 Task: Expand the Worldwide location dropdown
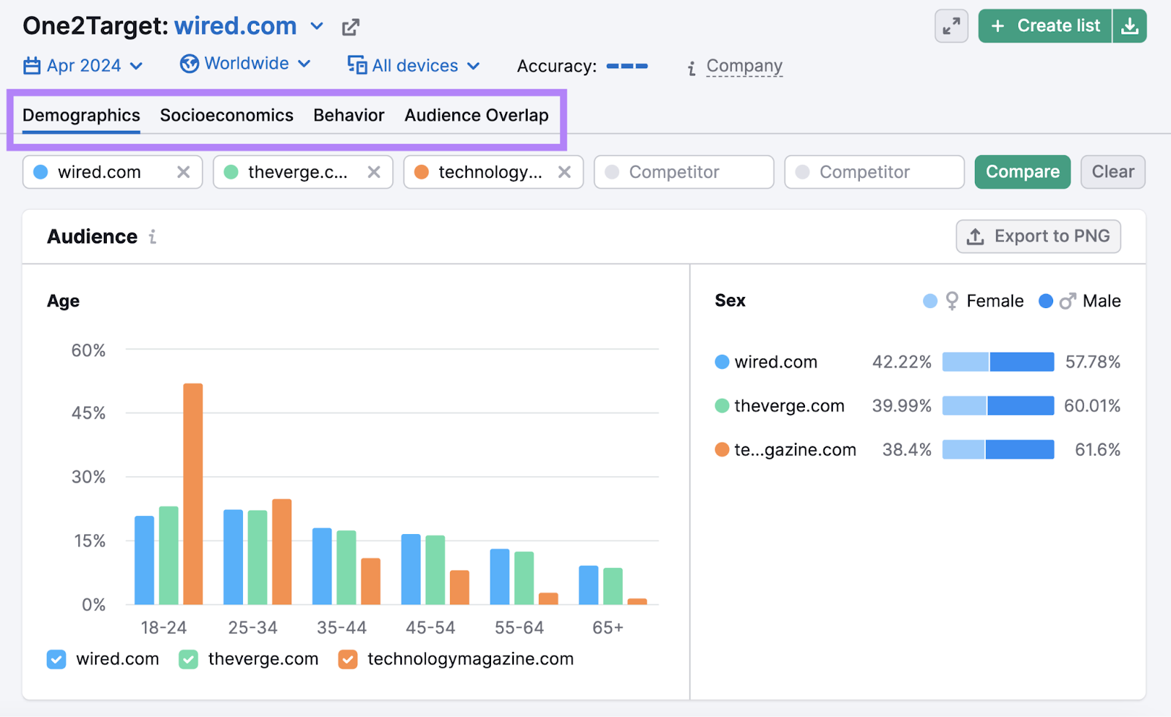click(246, 64)
